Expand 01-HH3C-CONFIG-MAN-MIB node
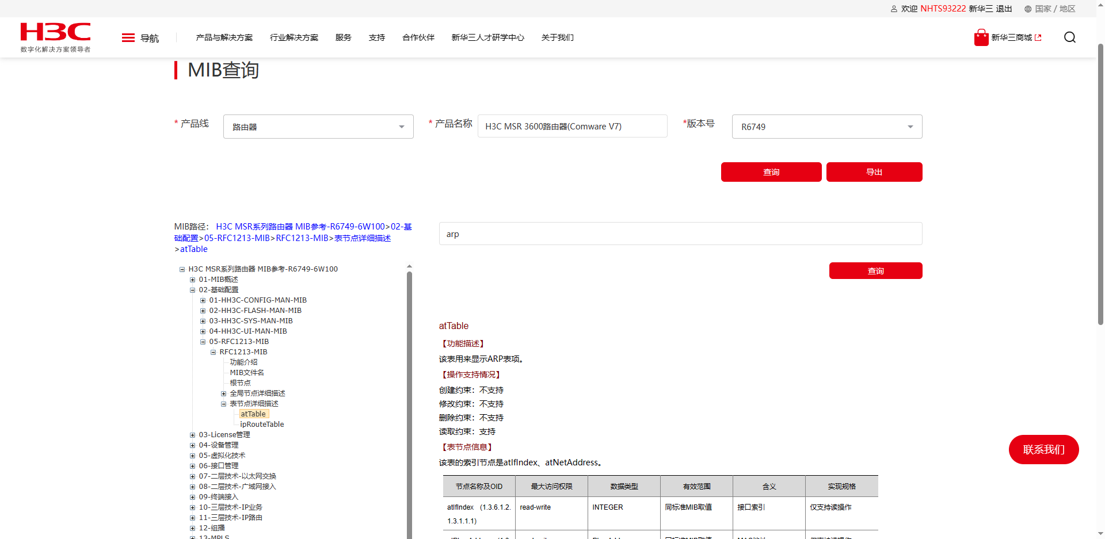The image size is (1105, 539). click(x=203, y=300)
